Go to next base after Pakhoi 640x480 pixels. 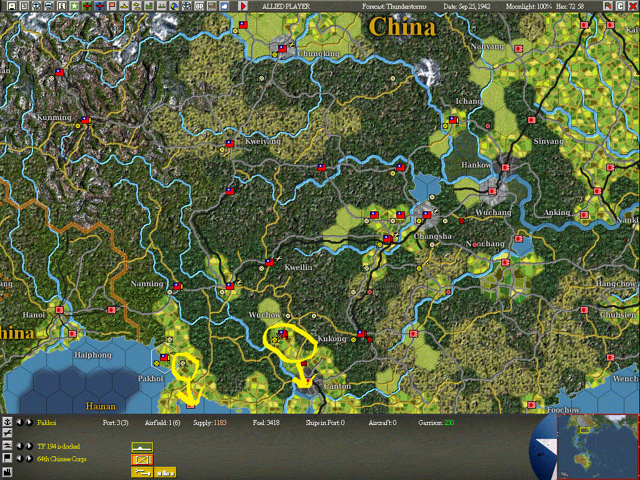click(29, 422)
